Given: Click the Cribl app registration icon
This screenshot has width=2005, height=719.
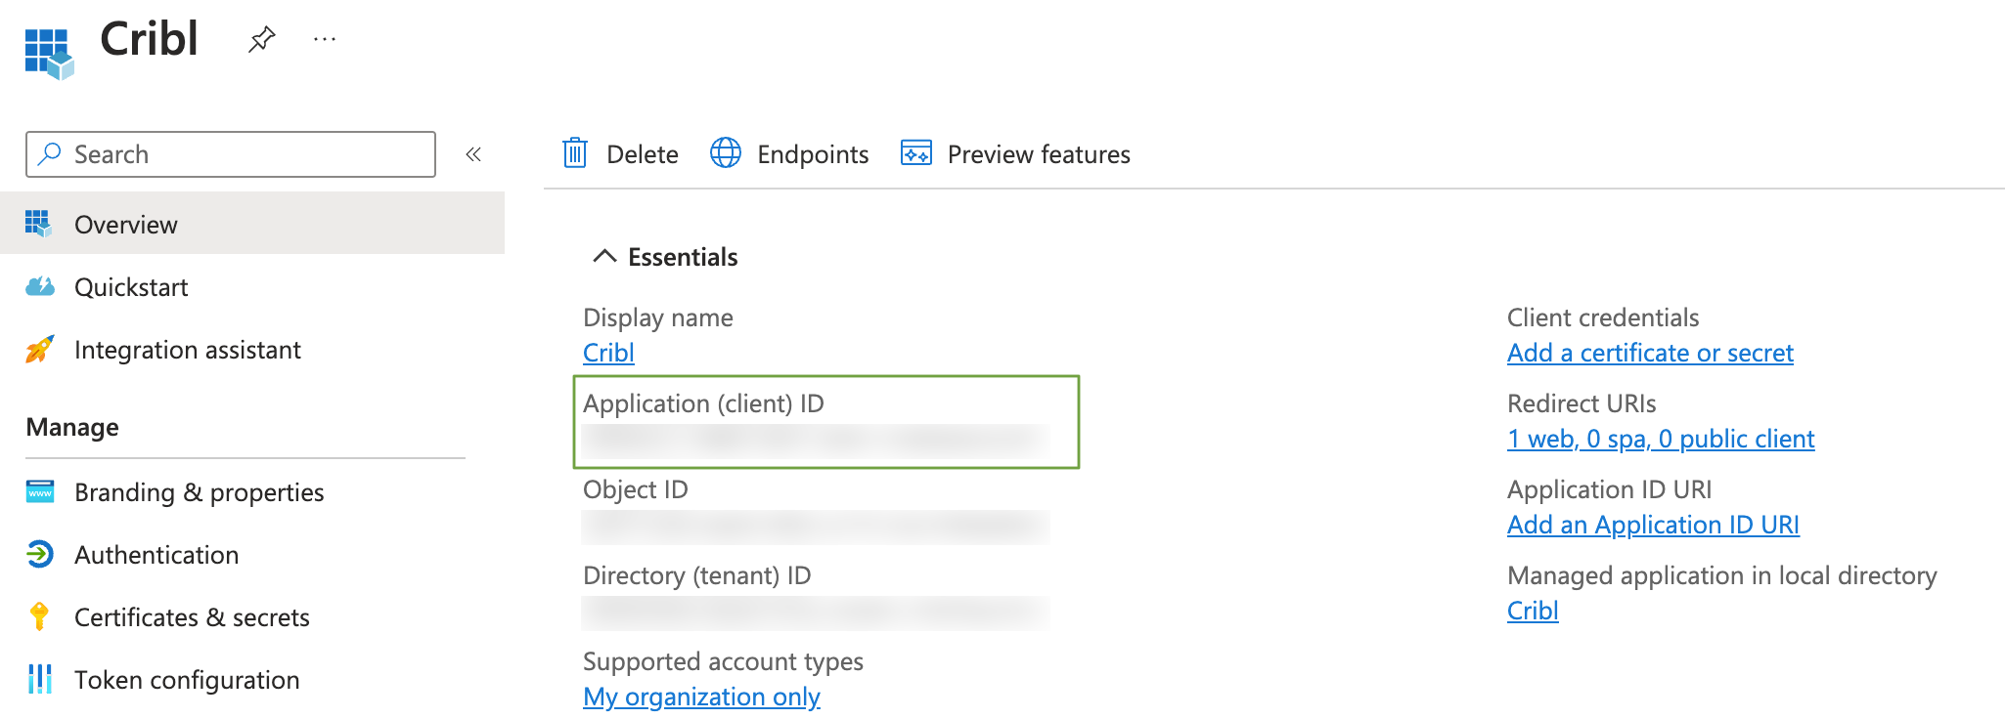Looking at the screenshot, I should [x=49, y=53].
